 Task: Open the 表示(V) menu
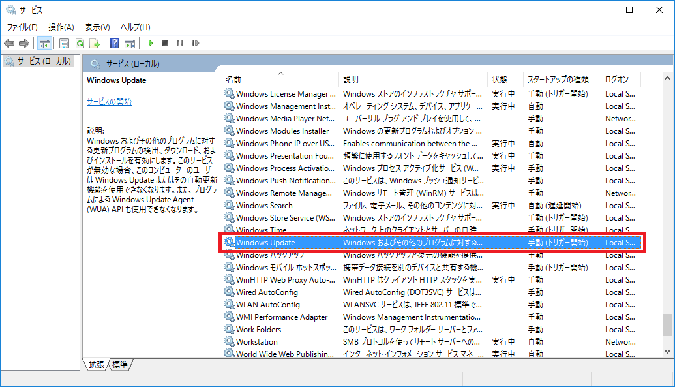(x=97, y=27)
